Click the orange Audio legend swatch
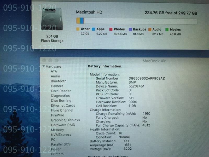Screen dimensions: 209x157 150,30
